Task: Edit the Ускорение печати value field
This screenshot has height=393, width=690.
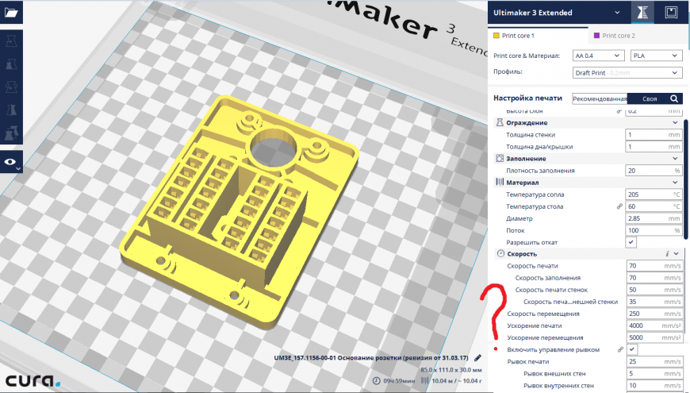Action: pos(655,326)
